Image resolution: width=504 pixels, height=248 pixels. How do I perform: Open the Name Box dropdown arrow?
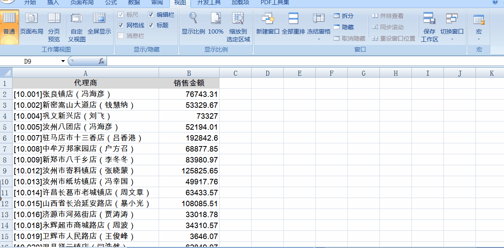tap(63, 61)
